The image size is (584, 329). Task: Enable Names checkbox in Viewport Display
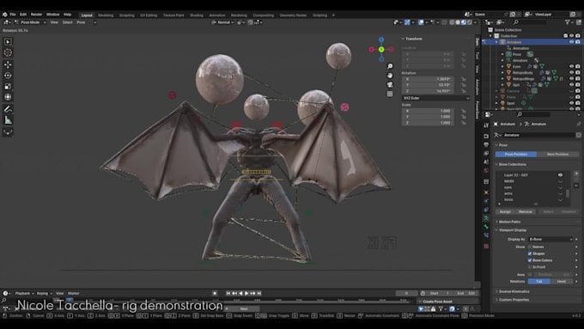530,247
